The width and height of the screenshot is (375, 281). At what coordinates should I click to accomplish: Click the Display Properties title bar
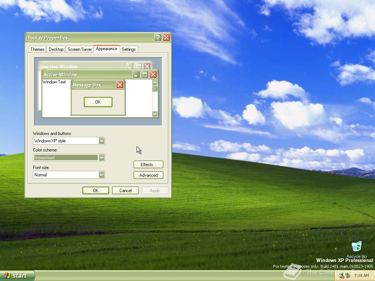pyautogui.click(x=98, y=38)
